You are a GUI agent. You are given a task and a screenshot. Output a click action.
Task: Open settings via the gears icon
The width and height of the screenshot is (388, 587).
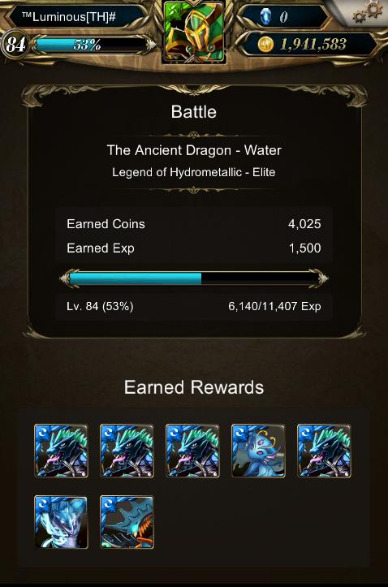click(x=368, y=12)
